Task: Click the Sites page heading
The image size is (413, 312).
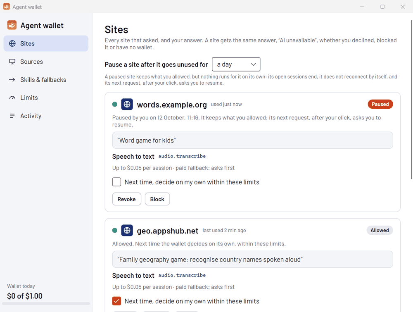Action: pyautogui.click(x=116, y=29)
